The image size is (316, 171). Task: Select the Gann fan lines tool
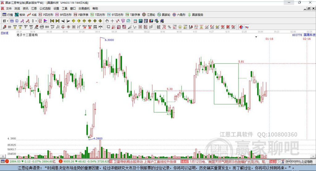click(114, 27)
